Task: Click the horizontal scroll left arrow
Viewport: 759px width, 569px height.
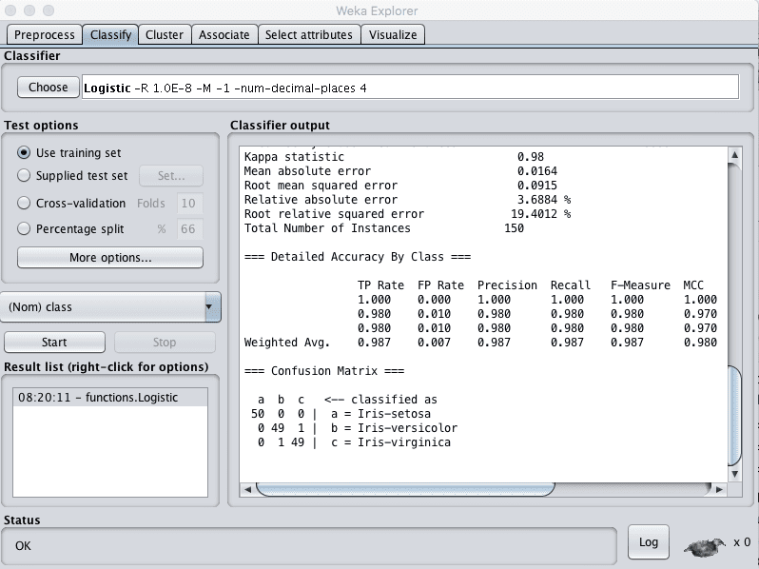Action: (247, 490)
